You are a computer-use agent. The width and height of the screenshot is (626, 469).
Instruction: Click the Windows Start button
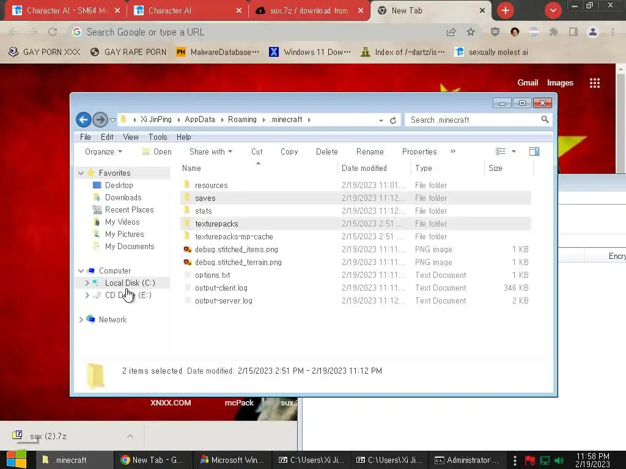(17, 459)
